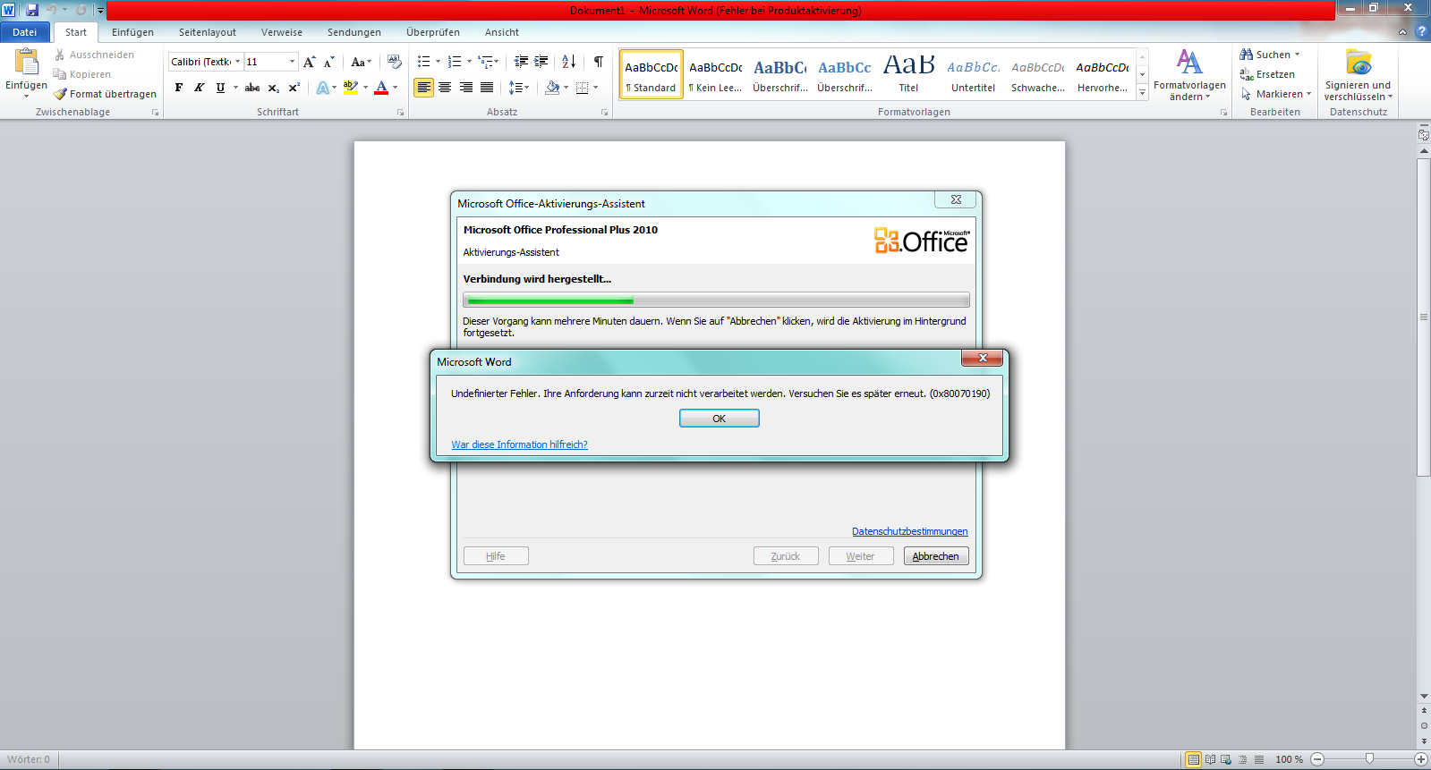Sort the selected text alphabetically
Viewport: 1431px width, 770px height.
pos(569,62)
